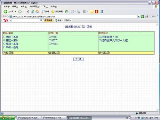The height and width of the screenshot is (120, 160).
Task: Click the page vertical scrollbar down arrow
Action: 157,110
